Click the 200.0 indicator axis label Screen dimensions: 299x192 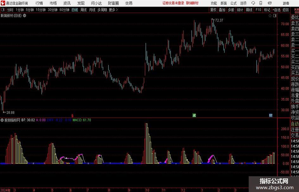coord(285,129)
